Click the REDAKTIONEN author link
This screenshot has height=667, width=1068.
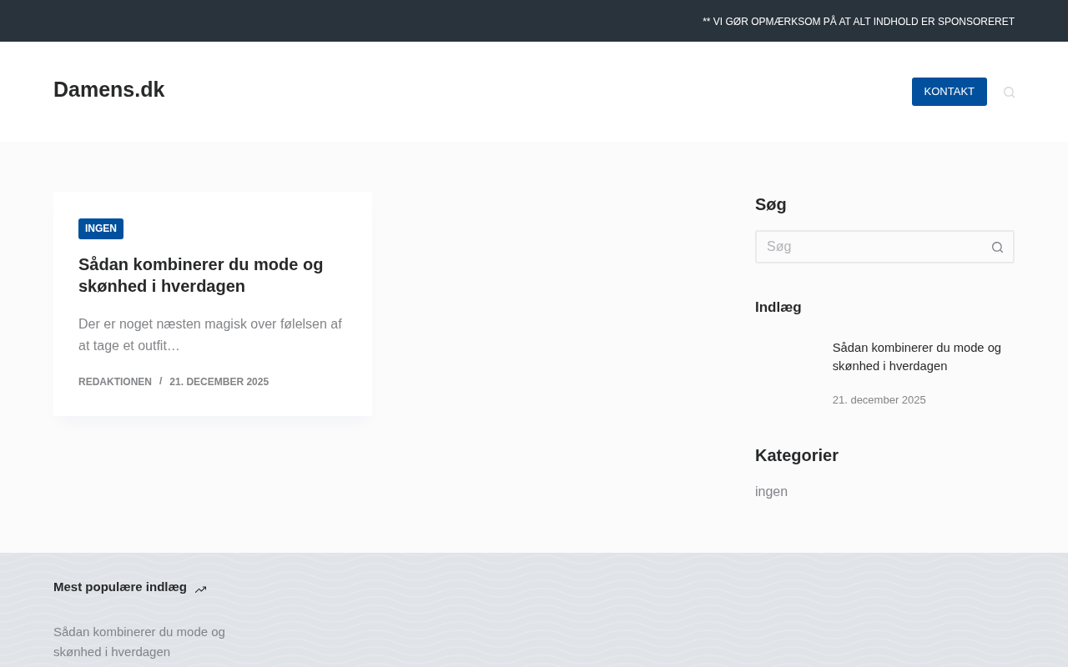tap(115, 382)
